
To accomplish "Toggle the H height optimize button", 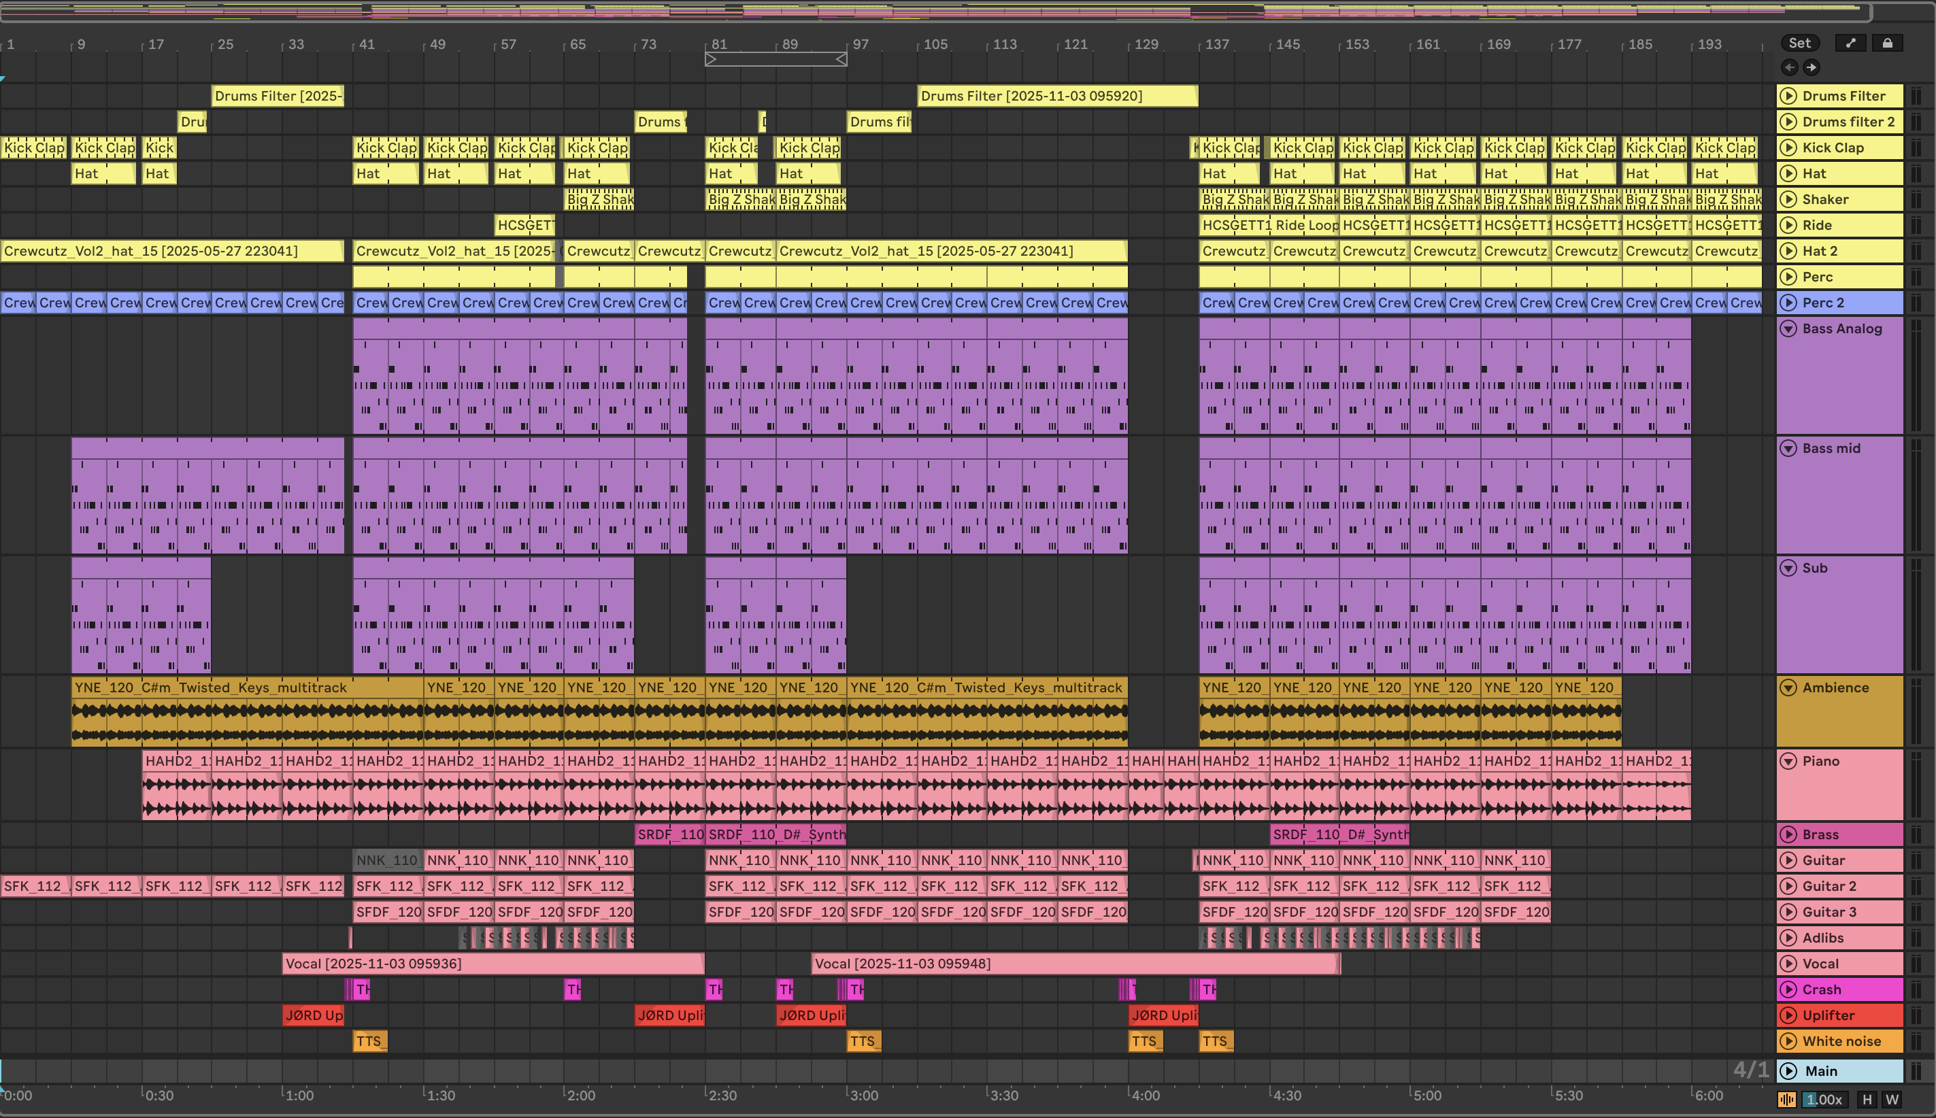I will click(x=1867, y=1100).
